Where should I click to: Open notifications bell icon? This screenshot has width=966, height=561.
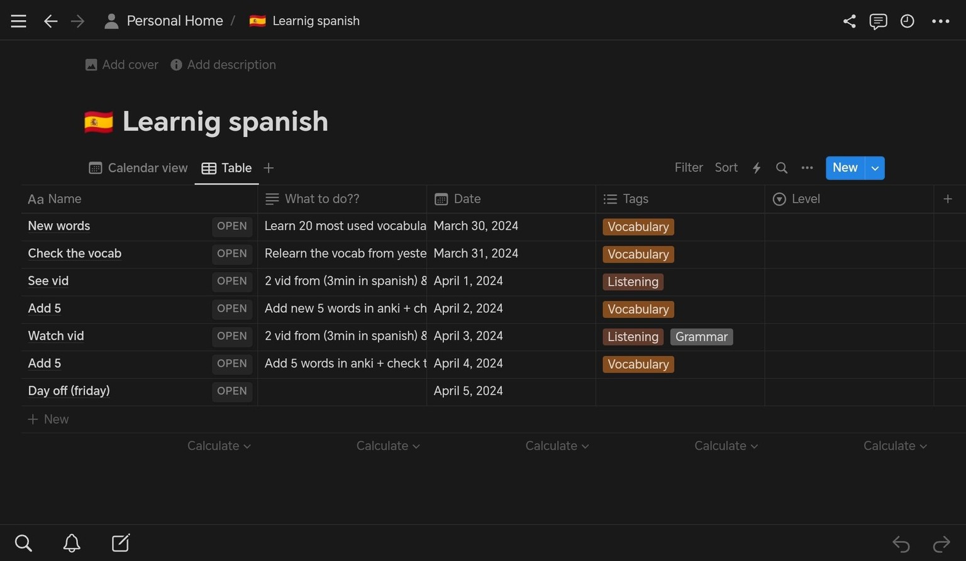(72, 543)
